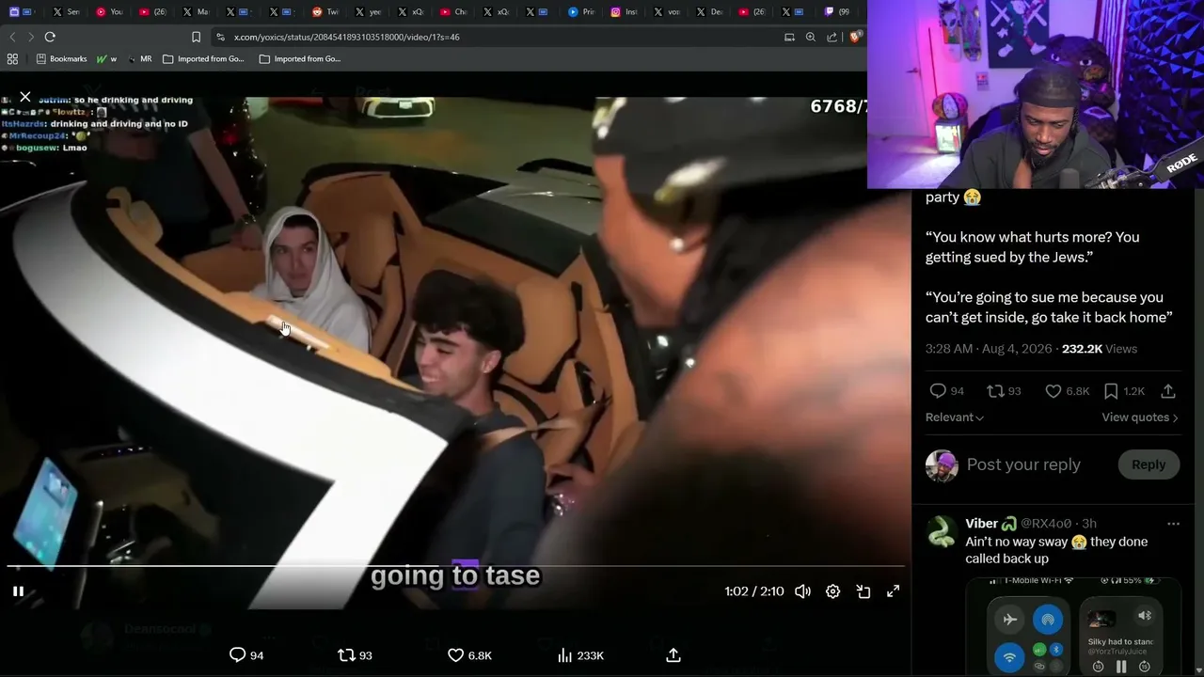Screen dimensions: 1204x677
Task: Select chat username 'MrRecoup24'
Action: [38, 136]
